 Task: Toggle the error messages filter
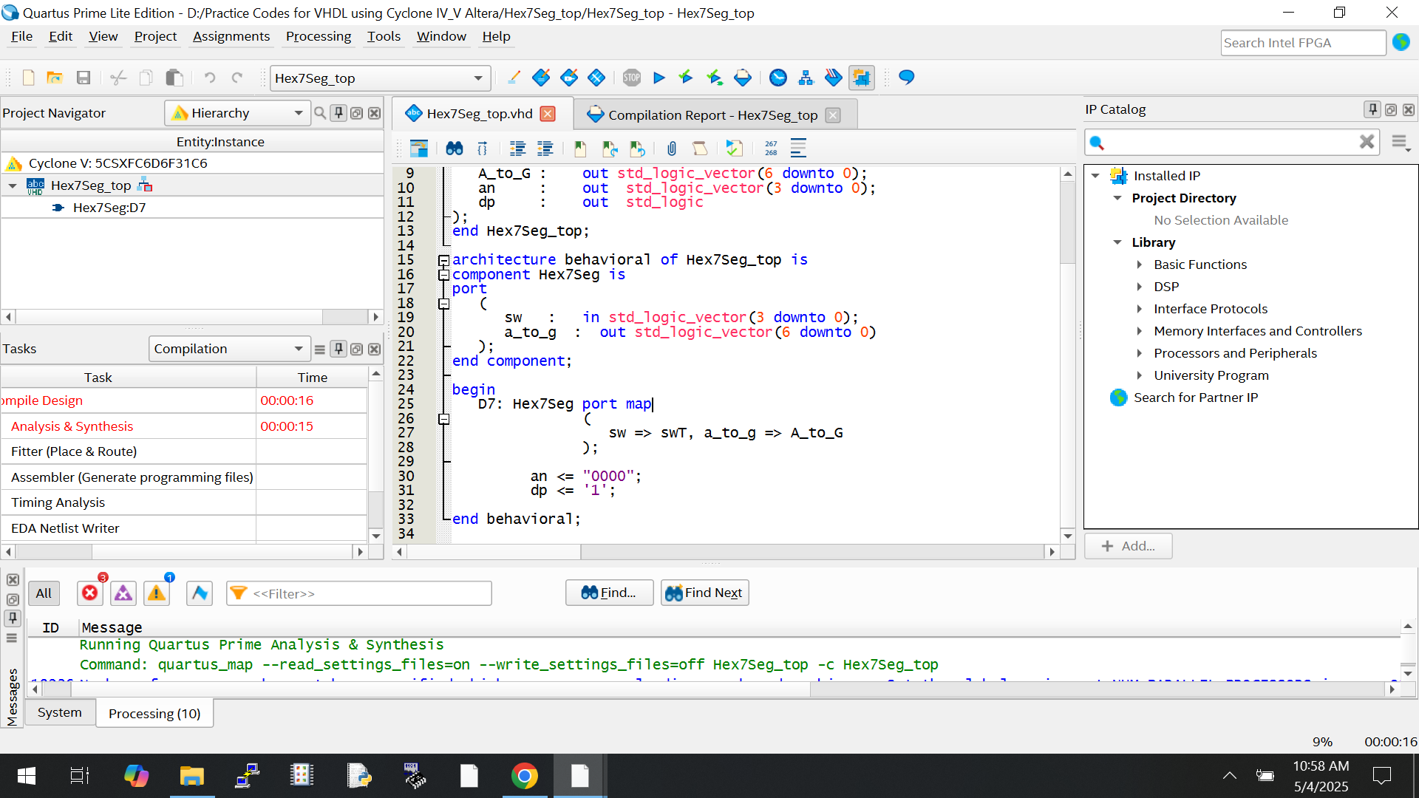[90, 593]
